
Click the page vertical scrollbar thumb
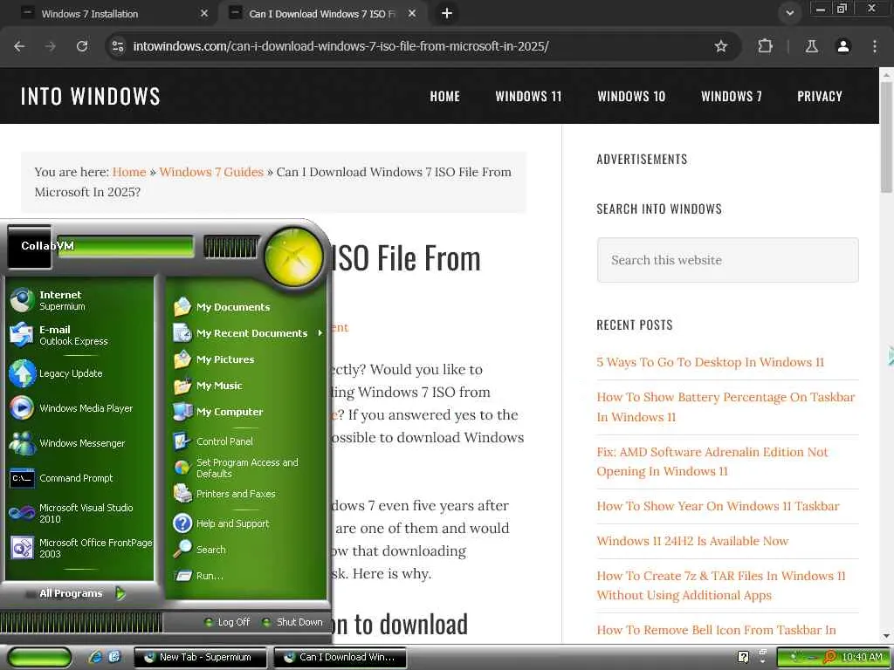[886, 137]
